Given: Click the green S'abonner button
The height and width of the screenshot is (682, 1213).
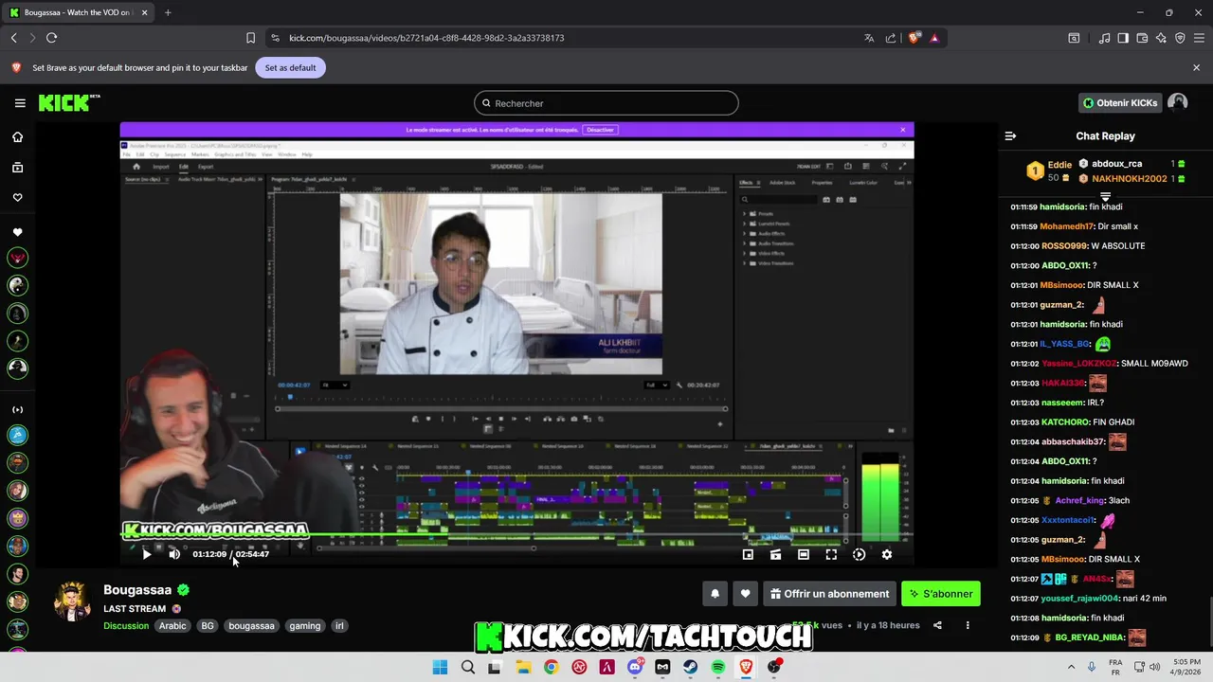Looking at the screenshot, I should 941,594.
